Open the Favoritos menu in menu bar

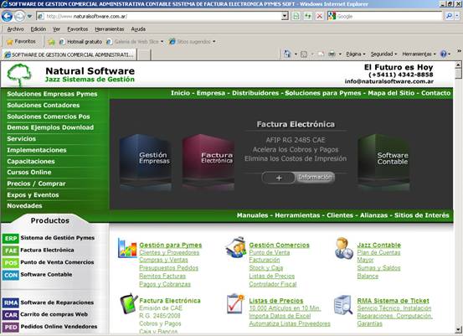(x=78, y=29)
